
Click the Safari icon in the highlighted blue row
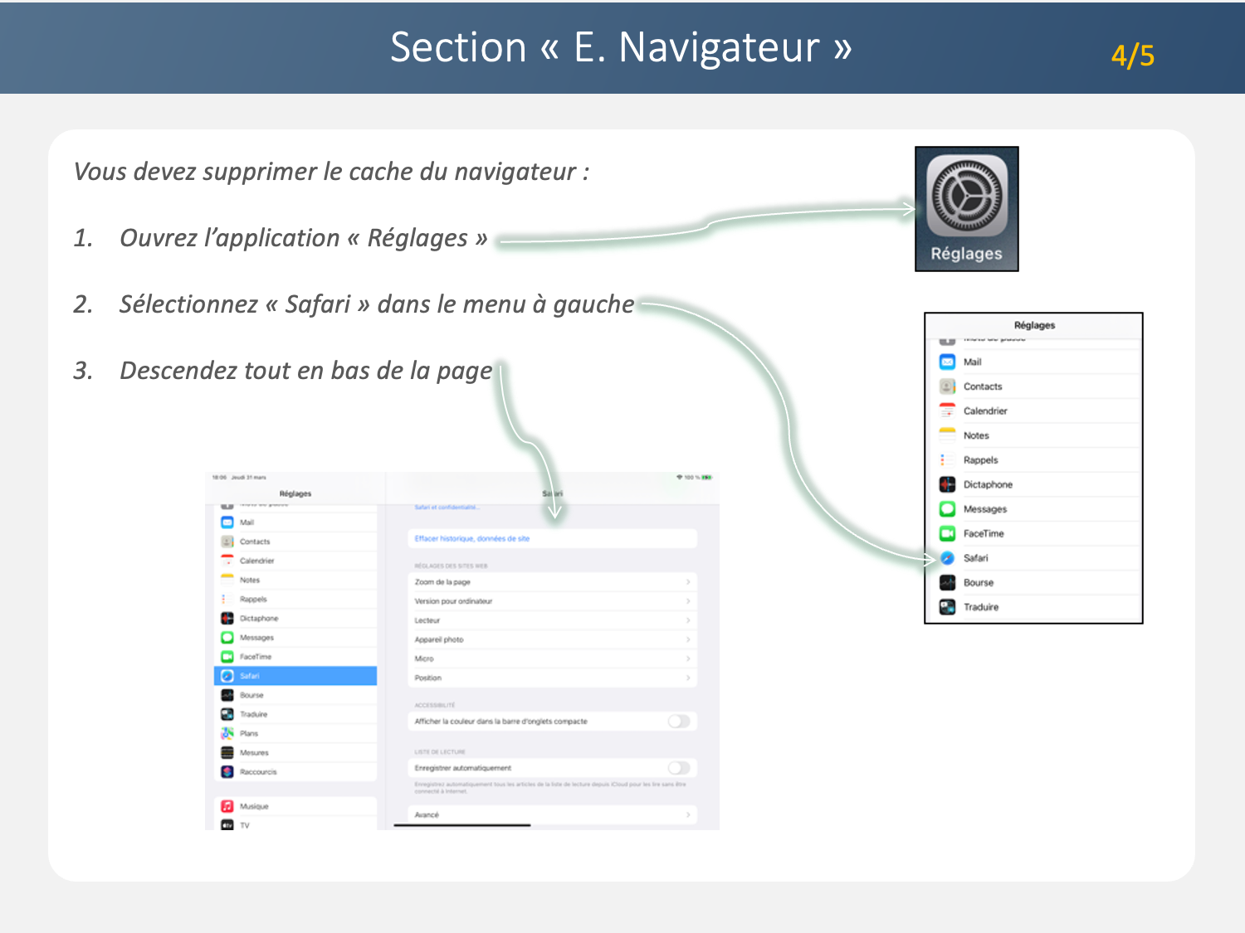click(x=227, y=676)
